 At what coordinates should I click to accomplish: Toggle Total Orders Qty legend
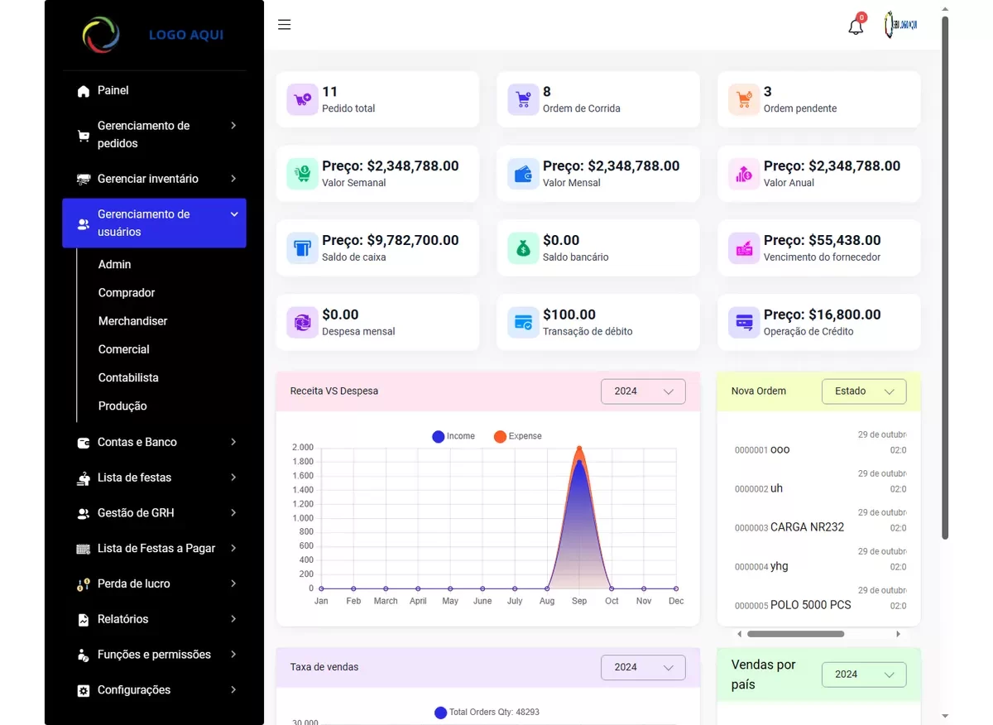tap(487, 712)
